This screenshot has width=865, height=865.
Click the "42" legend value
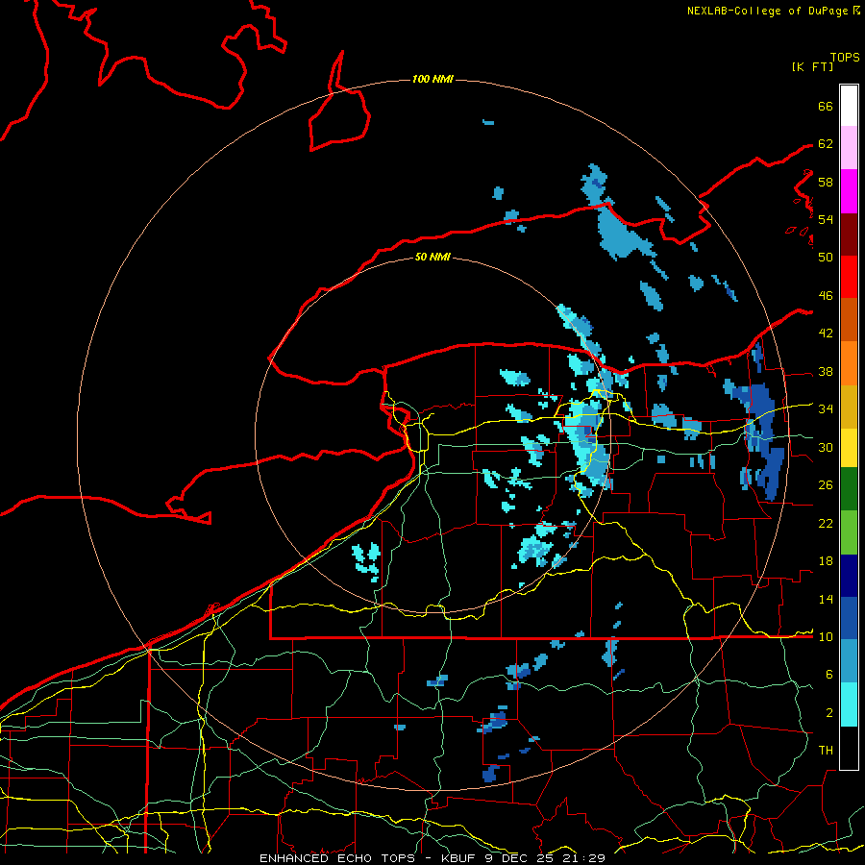click(826, 334)
